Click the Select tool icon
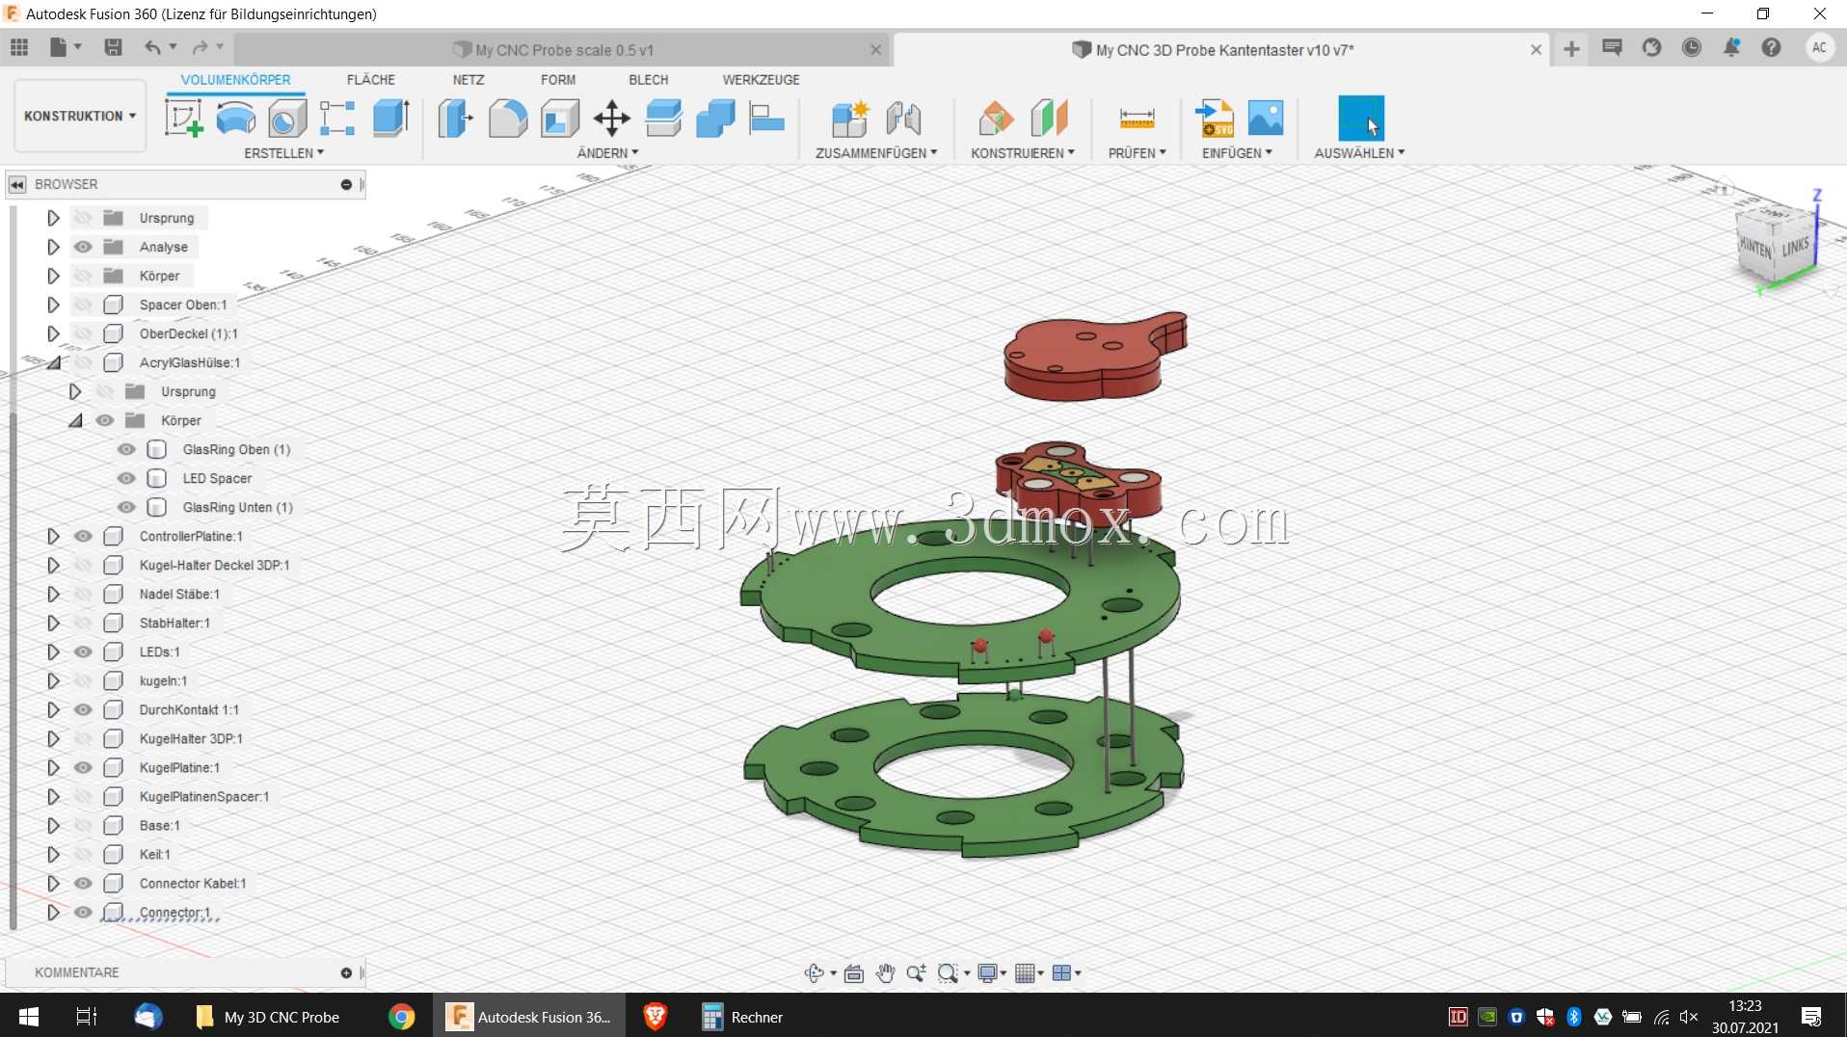The image size is (1847, 1037). click(x=1360, y=119)
